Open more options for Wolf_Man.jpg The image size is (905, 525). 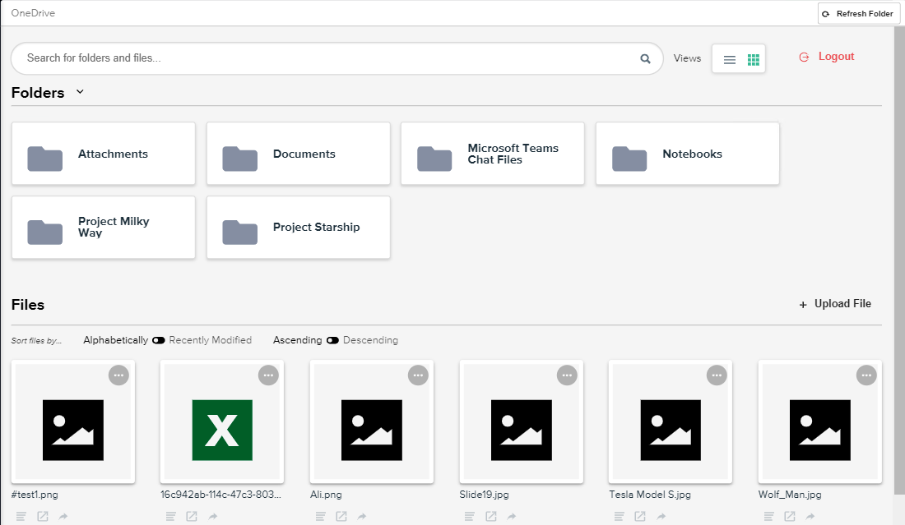(866, 375)
